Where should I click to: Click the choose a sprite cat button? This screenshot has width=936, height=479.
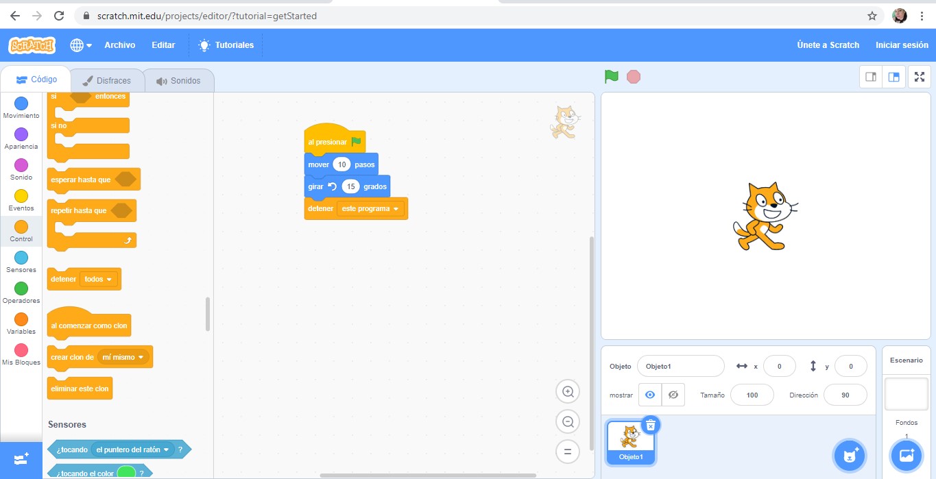[x=850, y=456]
